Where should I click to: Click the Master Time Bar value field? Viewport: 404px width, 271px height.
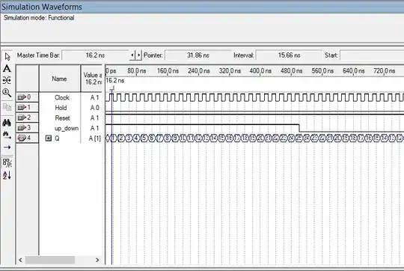(x=95, y=55)
